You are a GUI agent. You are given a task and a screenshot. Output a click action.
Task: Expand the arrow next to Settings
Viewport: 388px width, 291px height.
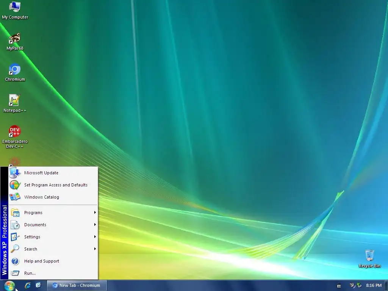(x=95, y=237)
